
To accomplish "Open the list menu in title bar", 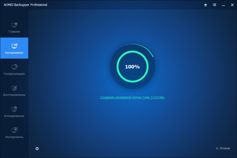I will click(214, 5).
